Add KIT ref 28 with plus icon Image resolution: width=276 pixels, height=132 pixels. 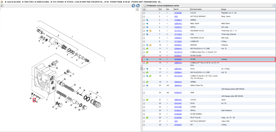click(x=144, y=125)
